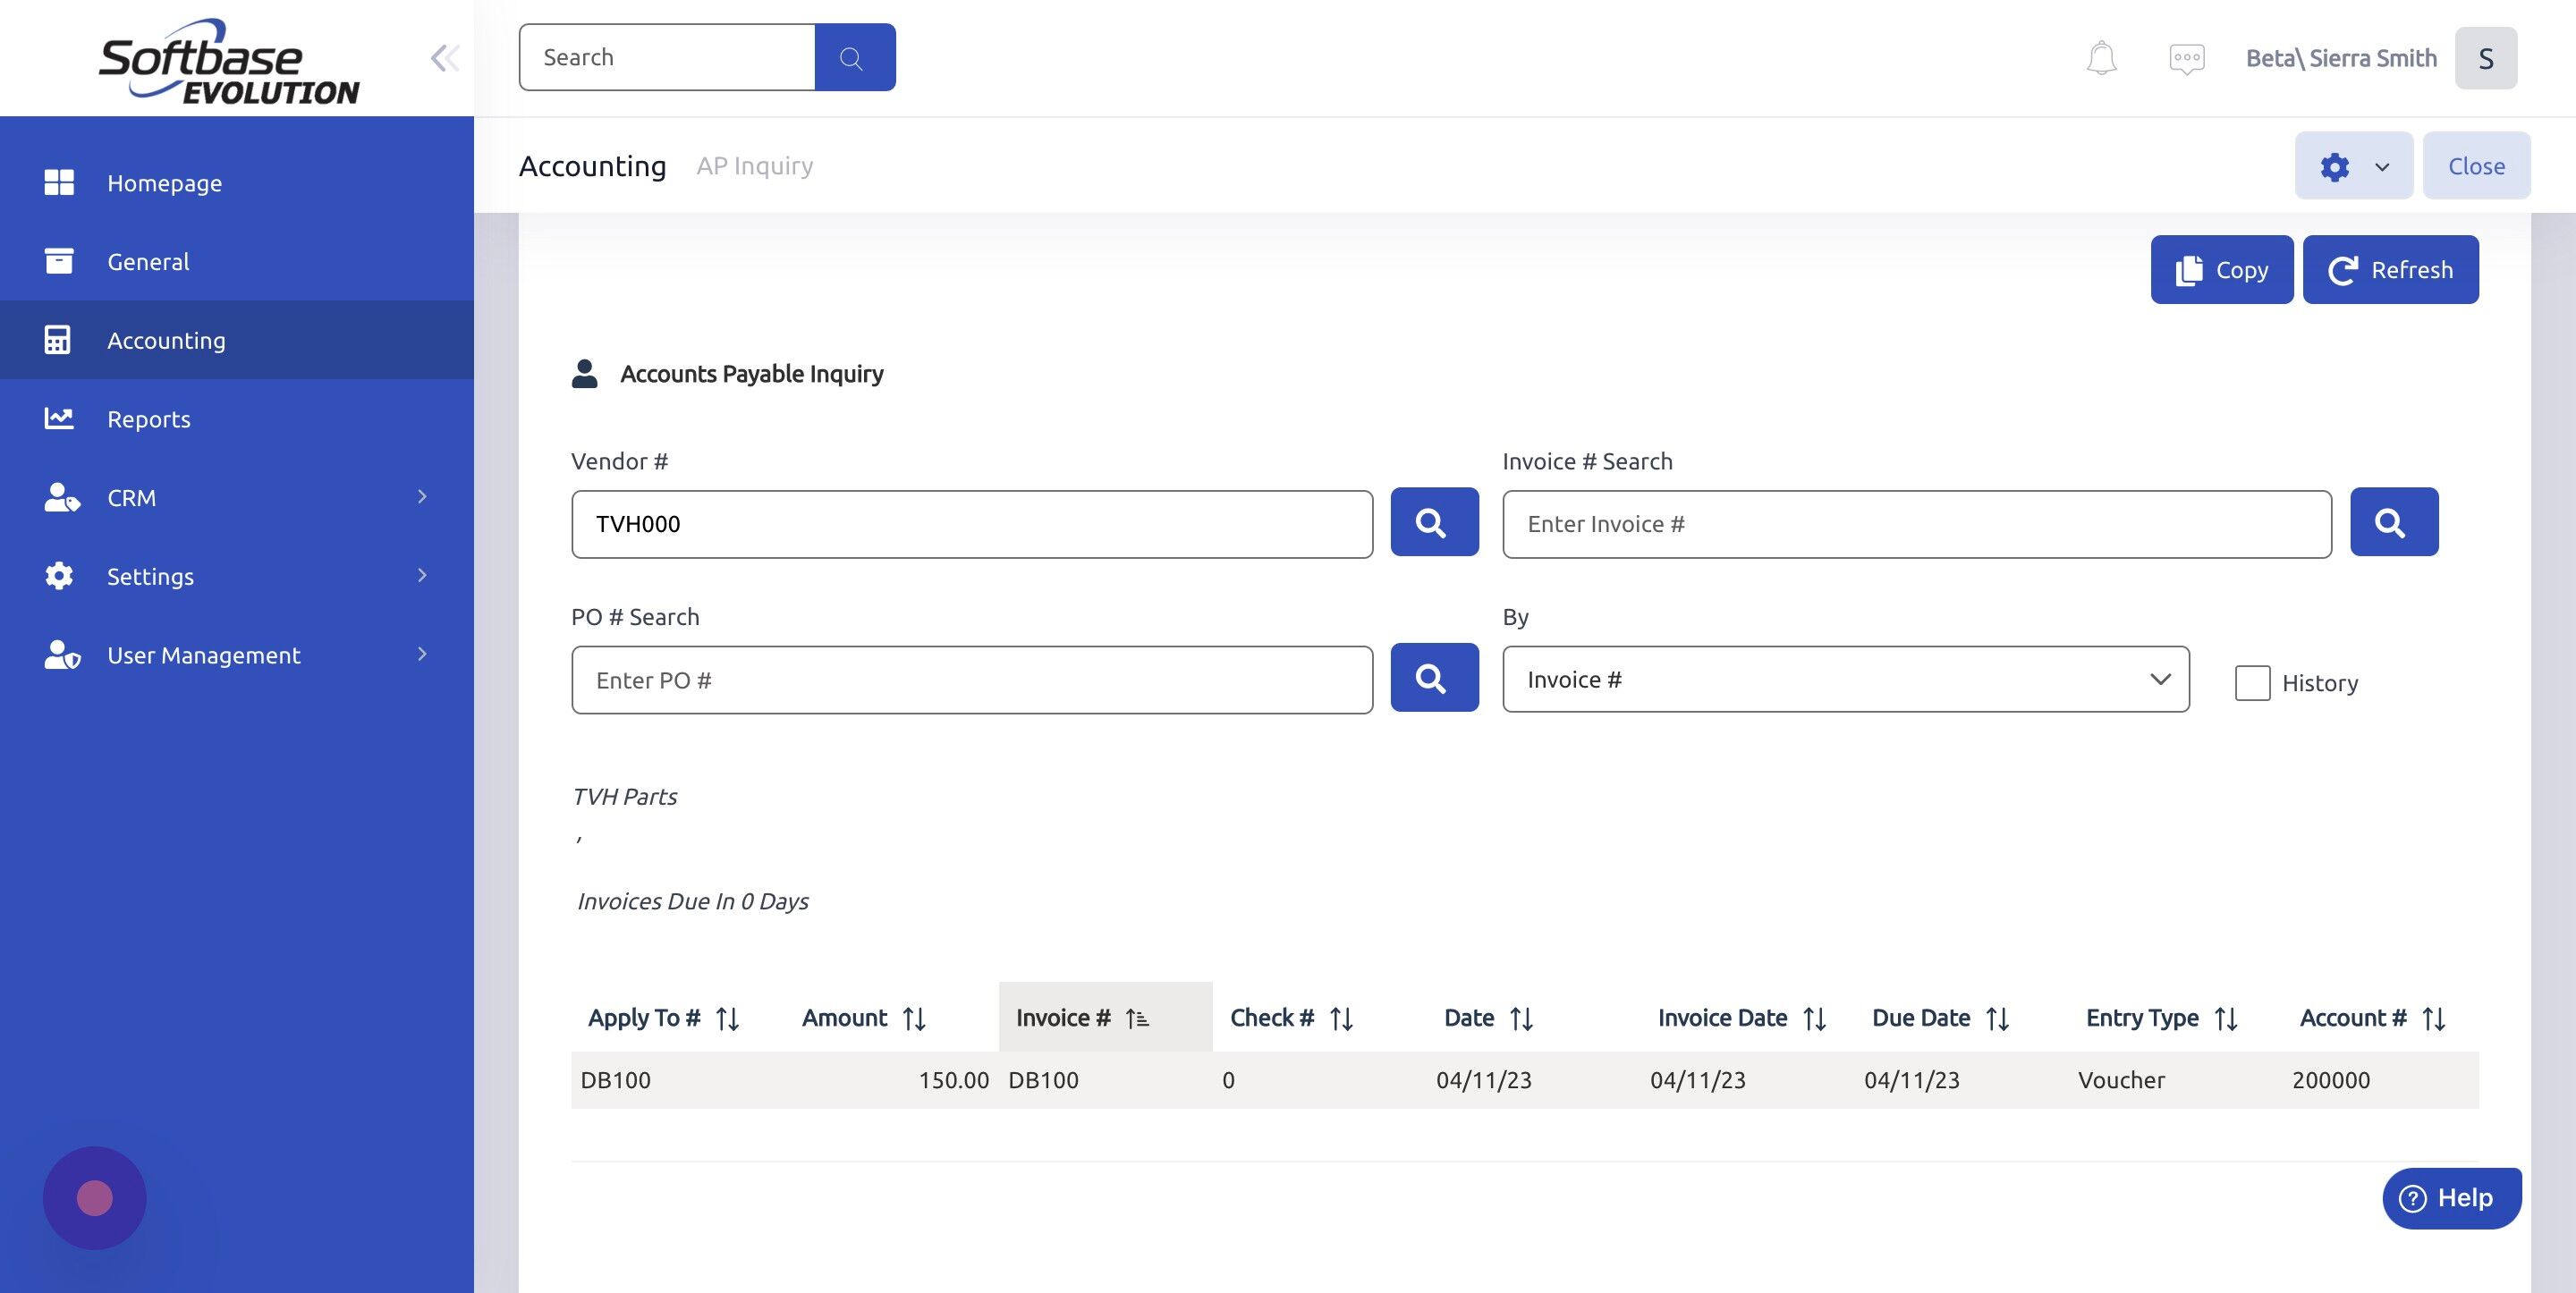
Task: Open notifications via the bell icon
Action: [2099, 57]
